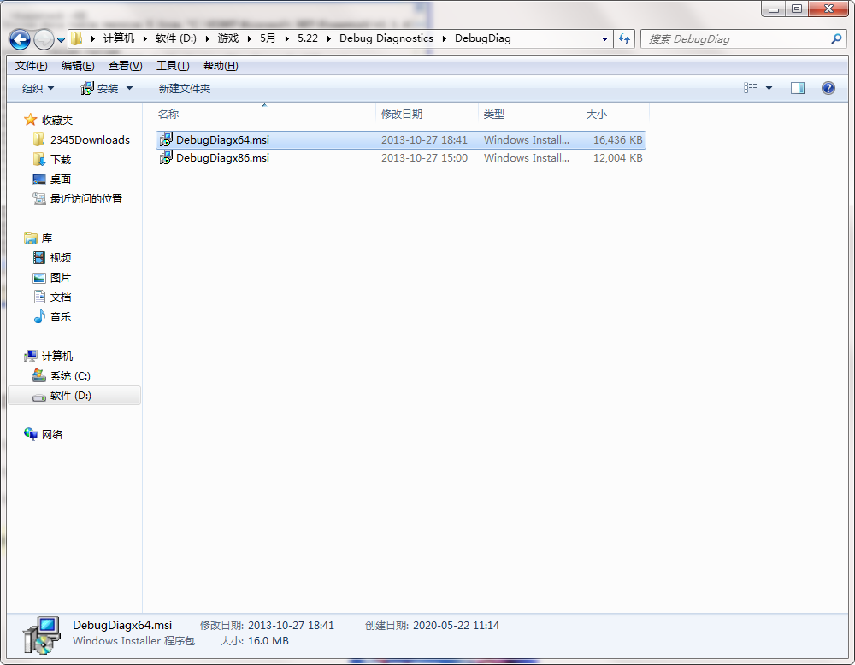This screenshot has width=855, height=665.
Task: Open the 下载 folder in favorites
Action: click(x=61, y=160)
